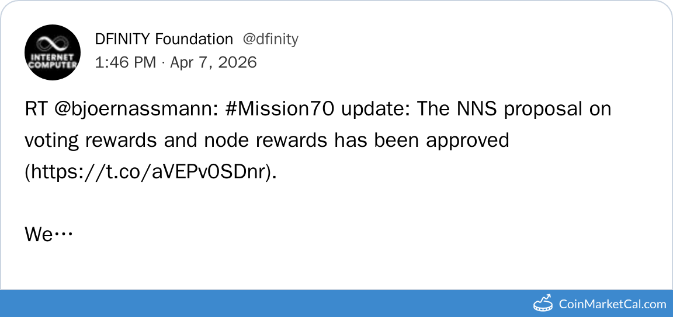Image resolution: width=673 pixels, height=317 pixels.
Task: Click the blue footer bar
Action: click(x=292, y=304)
